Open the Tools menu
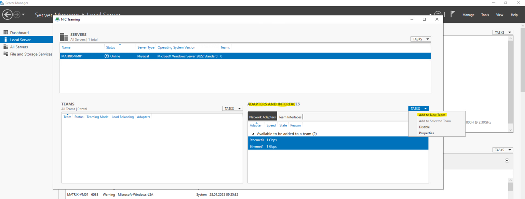 485,14
